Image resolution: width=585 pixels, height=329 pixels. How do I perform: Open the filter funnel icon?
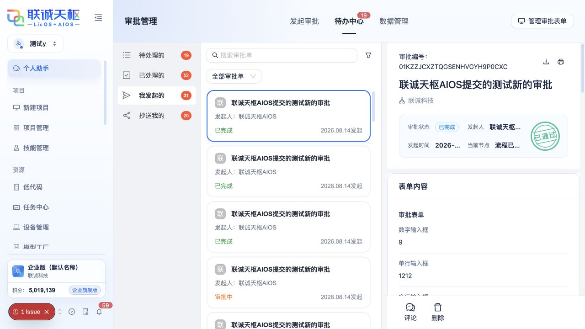click(368, 55)
